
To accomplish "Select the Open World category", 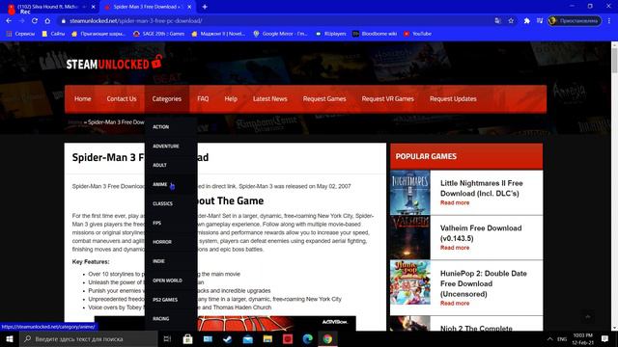I will coord(167,280).
